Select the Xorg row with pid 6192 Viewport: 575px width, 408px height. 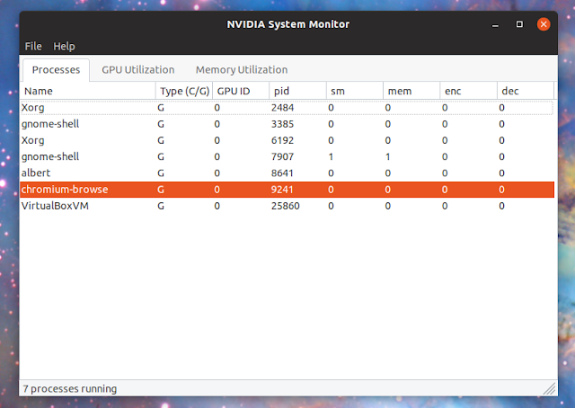click(287, 140)
